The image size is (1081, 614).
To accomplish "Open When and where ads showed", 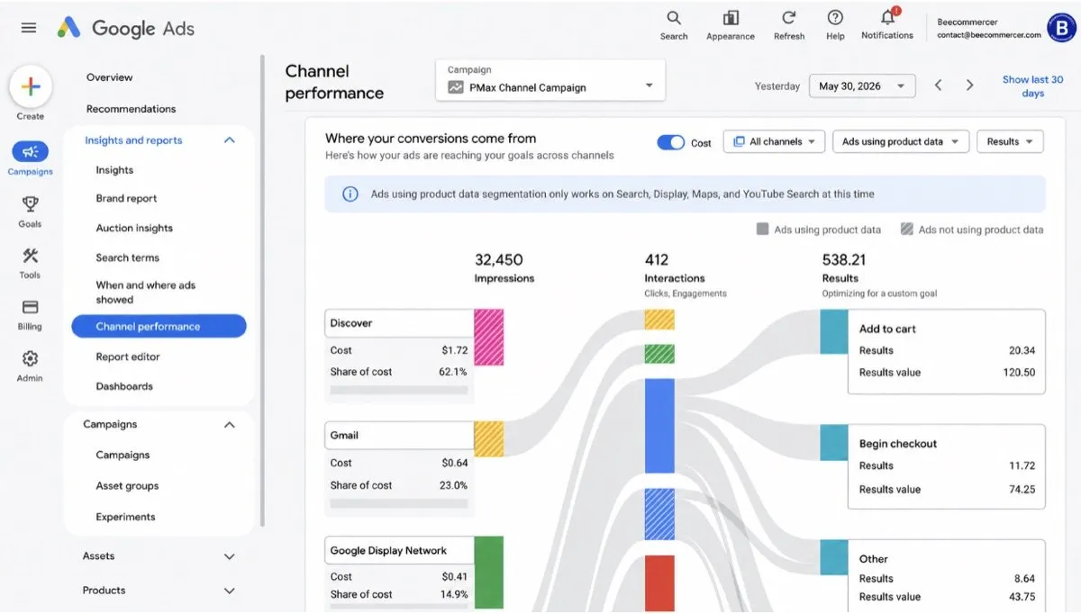I will (145, 293).
